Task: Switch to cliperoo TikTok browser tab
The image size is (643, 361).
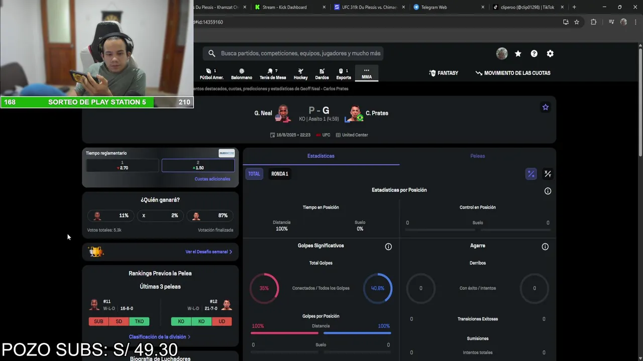Action: [x=527, y=8]
